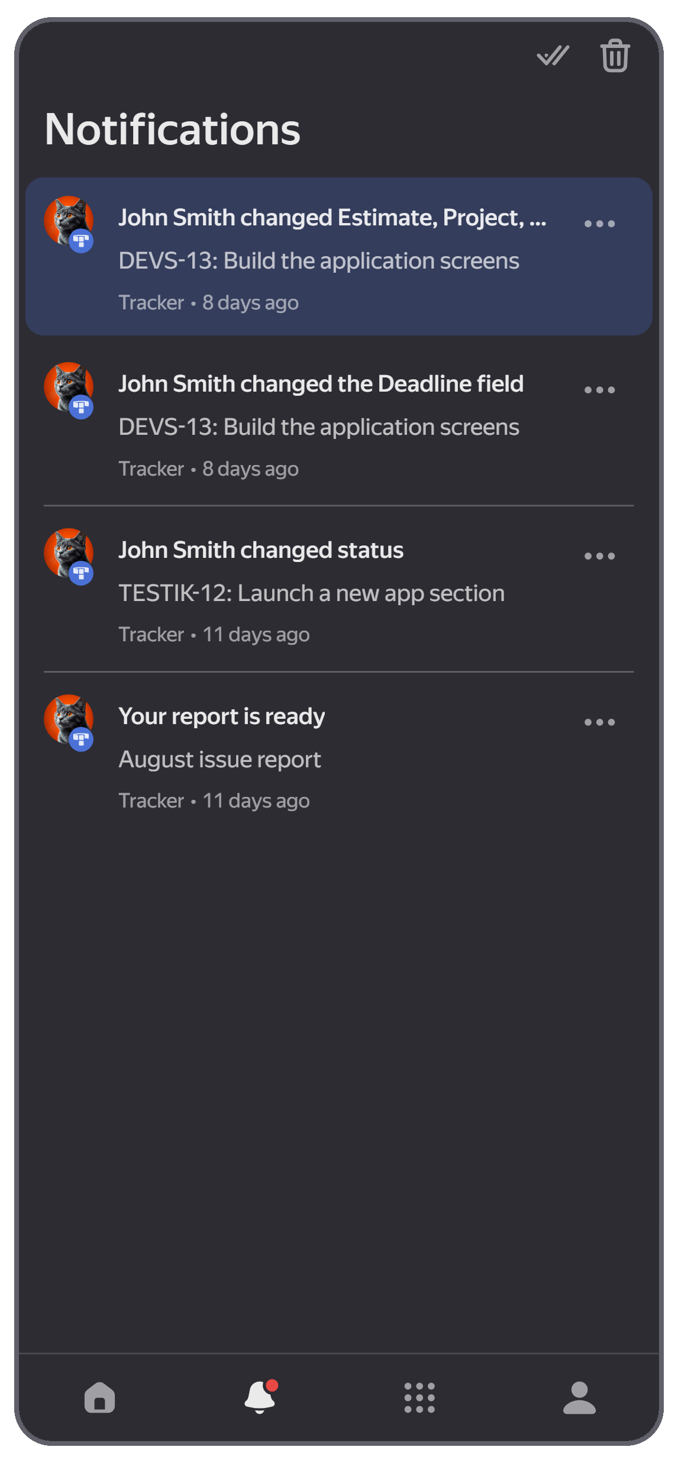
Task: Open 'John Smith changed Estimate, Project' notification
Action: 338,256
